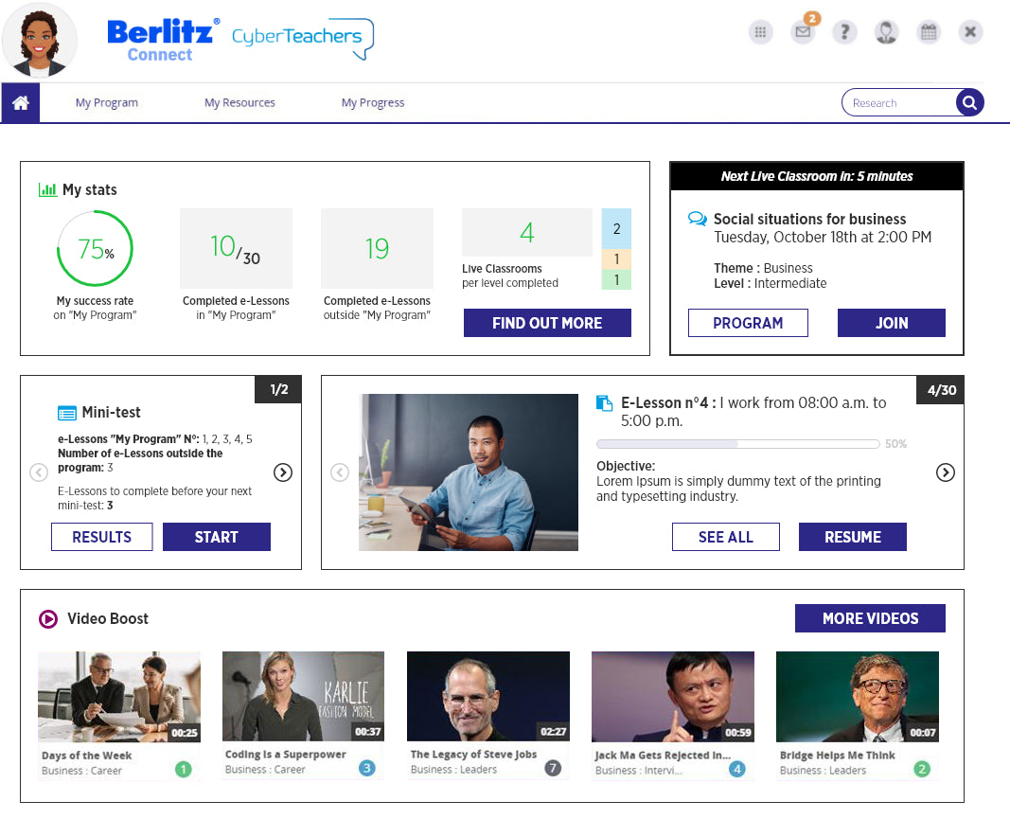Open the My Program menu
Image resolution: width=1010 pixels, height=819 pixels.
tap(107, 103)
